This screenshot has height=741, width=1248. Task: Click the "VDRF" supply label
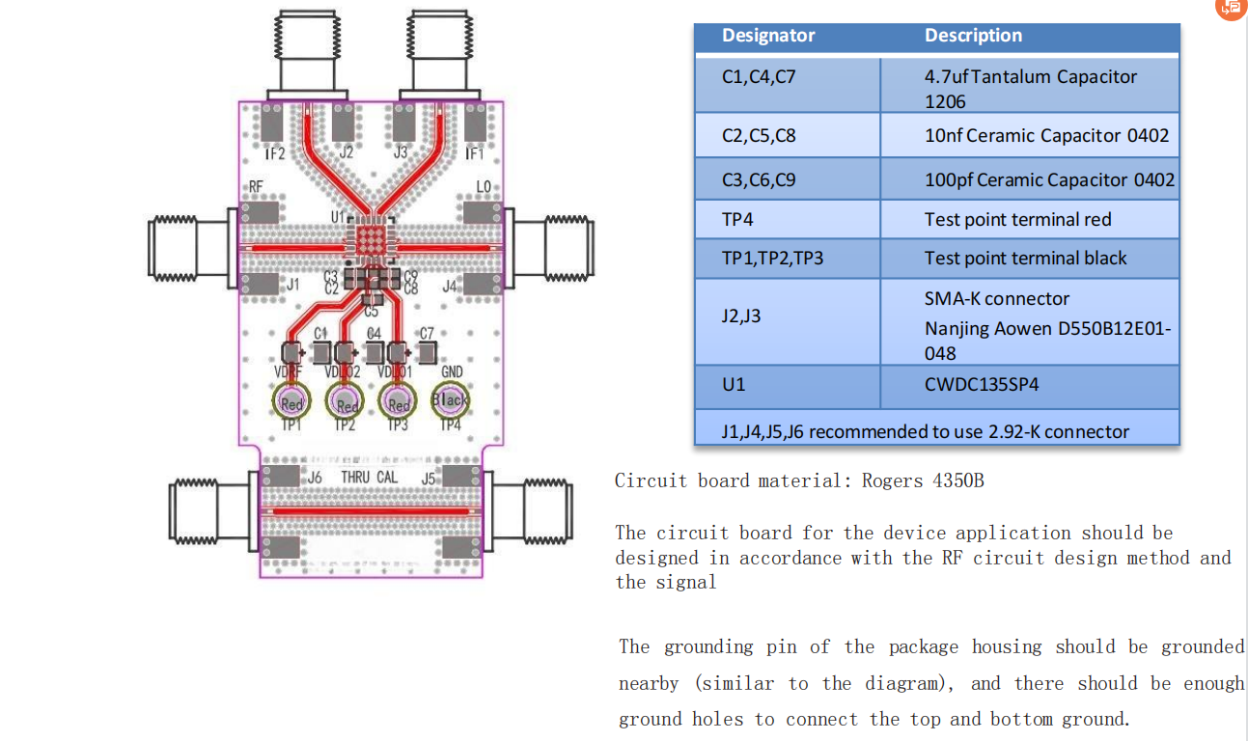click(290, 371)
